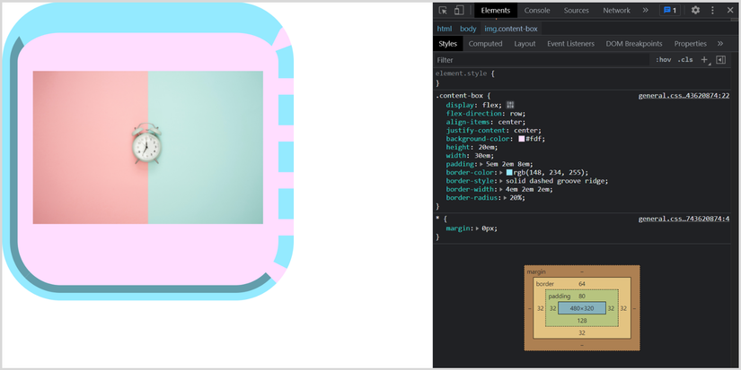Select html in the breadcrumb
Viewport: 741px width, 370px height.
(445, 29)
